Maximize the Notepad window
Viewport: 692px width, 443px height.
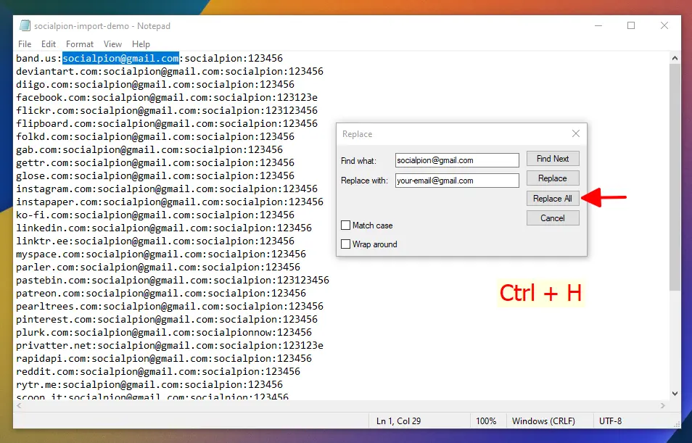[x=631, y=25]
